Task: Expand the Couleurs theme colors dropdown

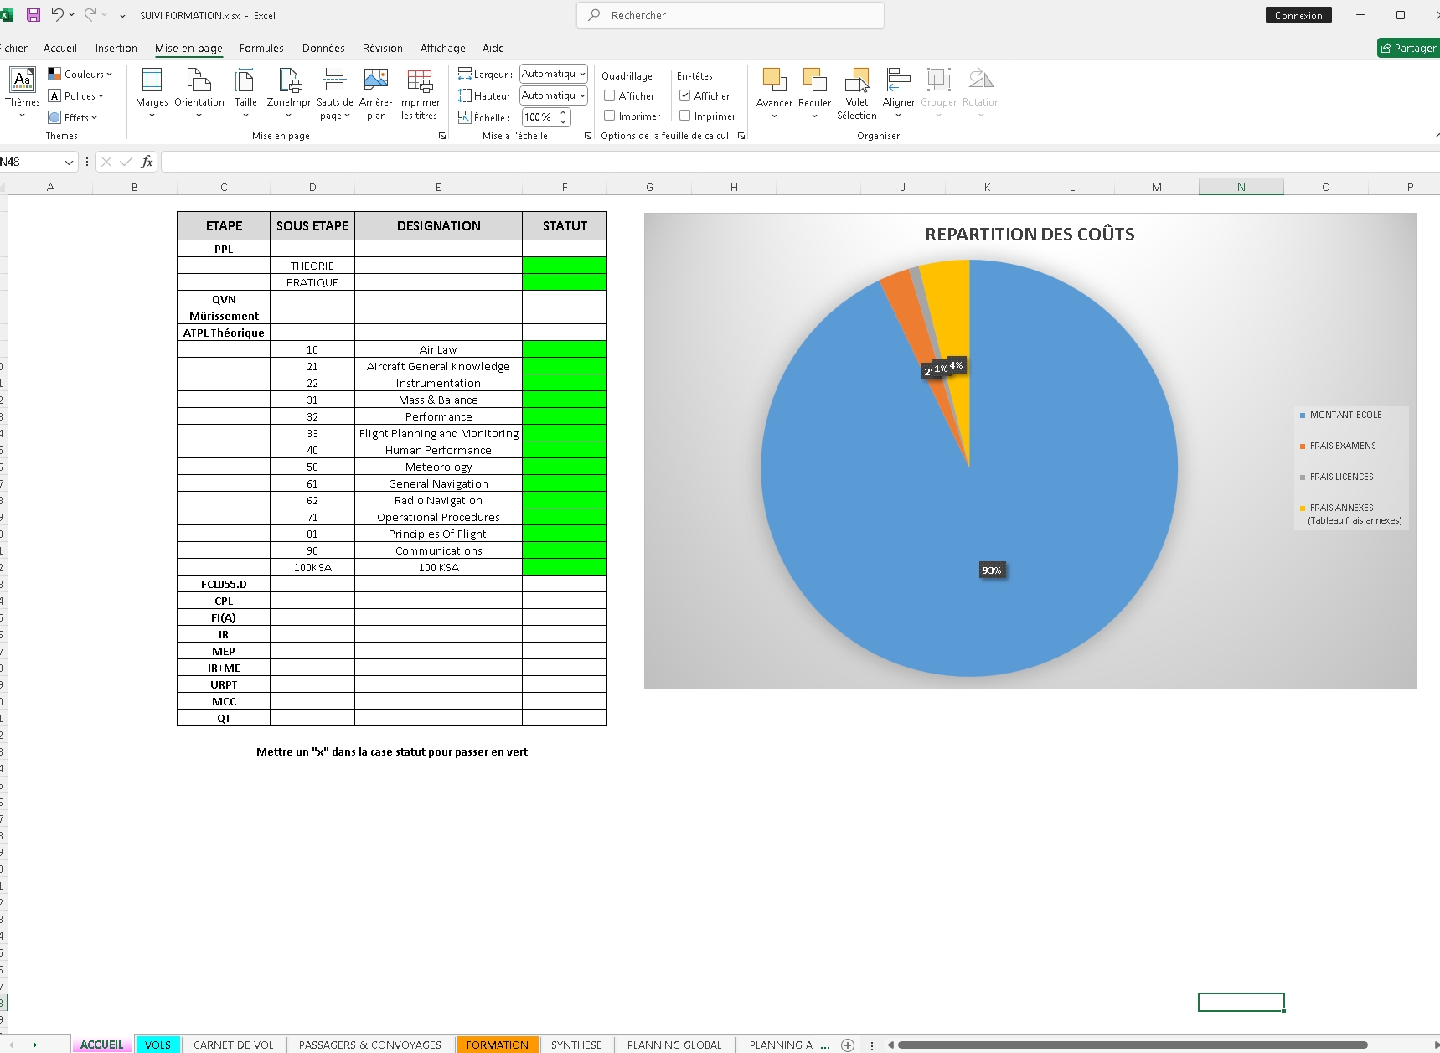Action: (x=80, y=74)
